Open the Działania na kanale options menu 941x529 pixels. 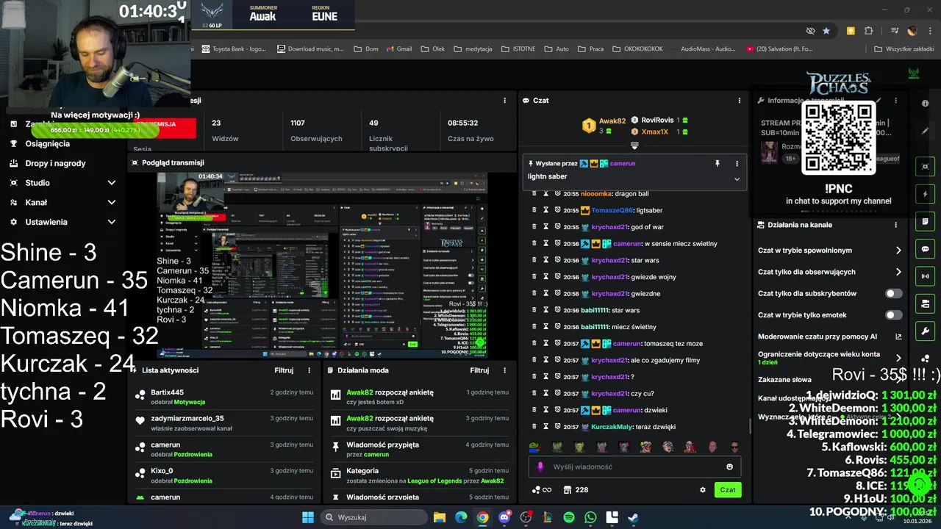[x=895, y=225]
